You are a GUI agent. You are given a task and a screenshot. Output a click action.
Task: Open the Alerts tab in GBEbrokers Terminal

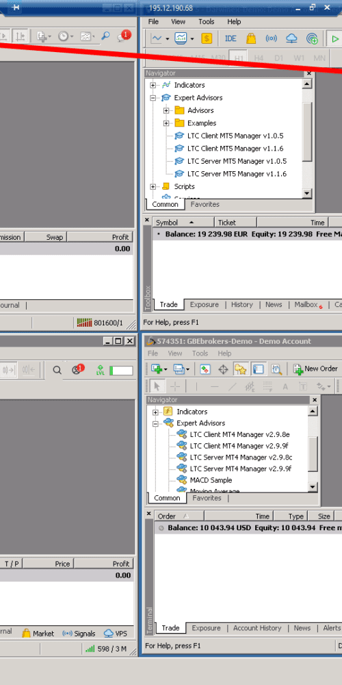click(332, 627)
